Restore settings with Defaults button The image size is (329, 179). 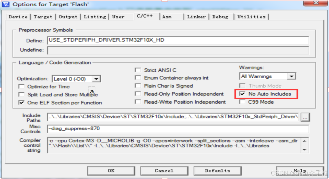(217, 171)
